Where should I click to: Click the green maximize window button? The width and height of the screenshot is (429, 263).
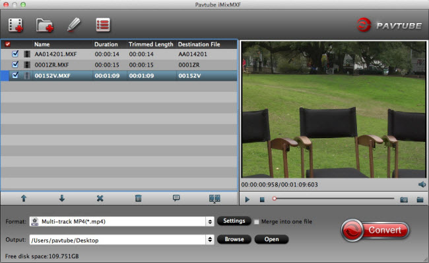(23, 5)
